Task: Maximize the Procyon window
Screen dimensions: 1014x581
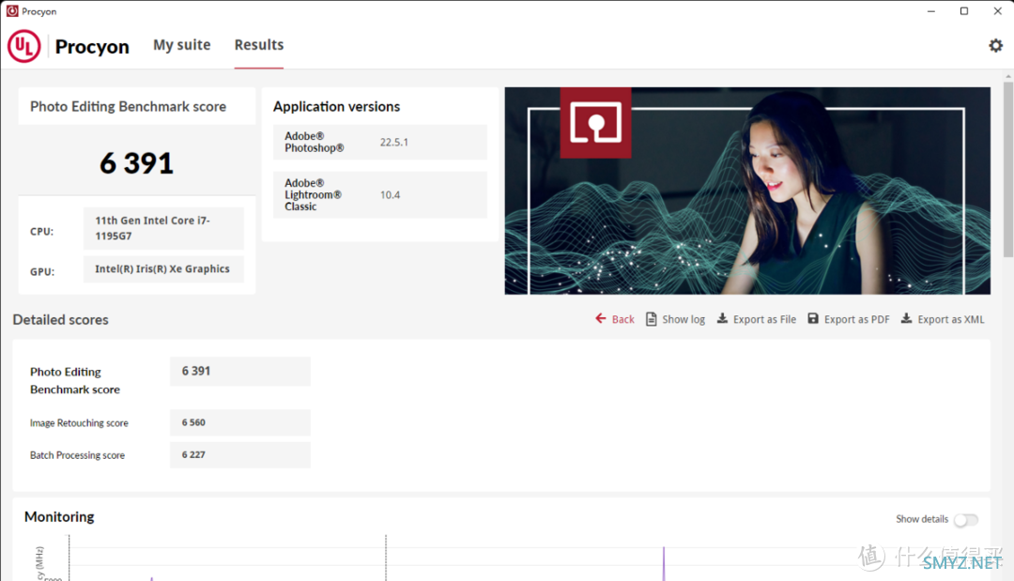Action: point(964,11)
